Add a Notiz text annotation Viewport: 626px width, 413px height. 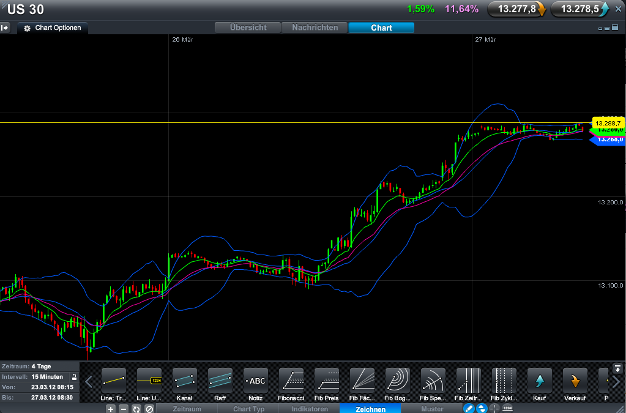click(x=256, y=381)
